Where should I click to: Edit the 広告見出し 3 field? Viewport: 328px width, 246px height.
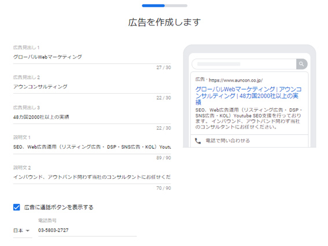pos(92,117)
